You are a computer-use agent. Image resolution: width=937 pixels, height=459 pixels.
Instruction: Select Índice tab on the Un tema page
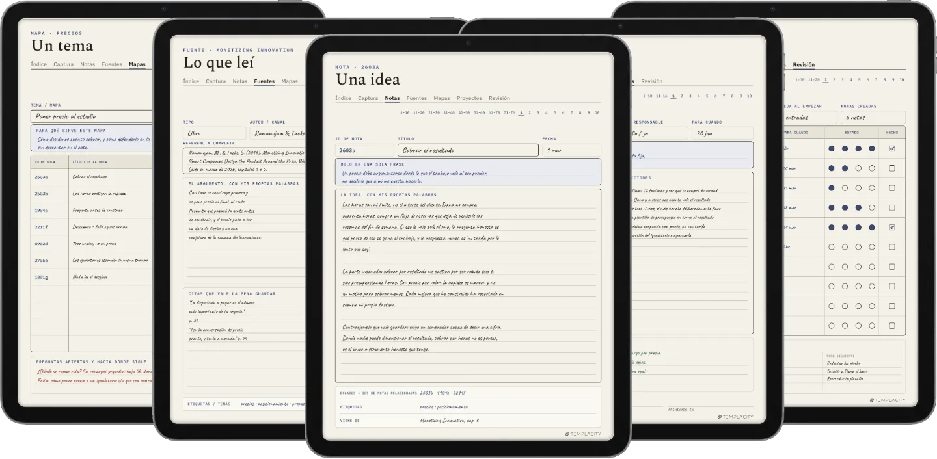pyautogui.click(x=38, y=64)
